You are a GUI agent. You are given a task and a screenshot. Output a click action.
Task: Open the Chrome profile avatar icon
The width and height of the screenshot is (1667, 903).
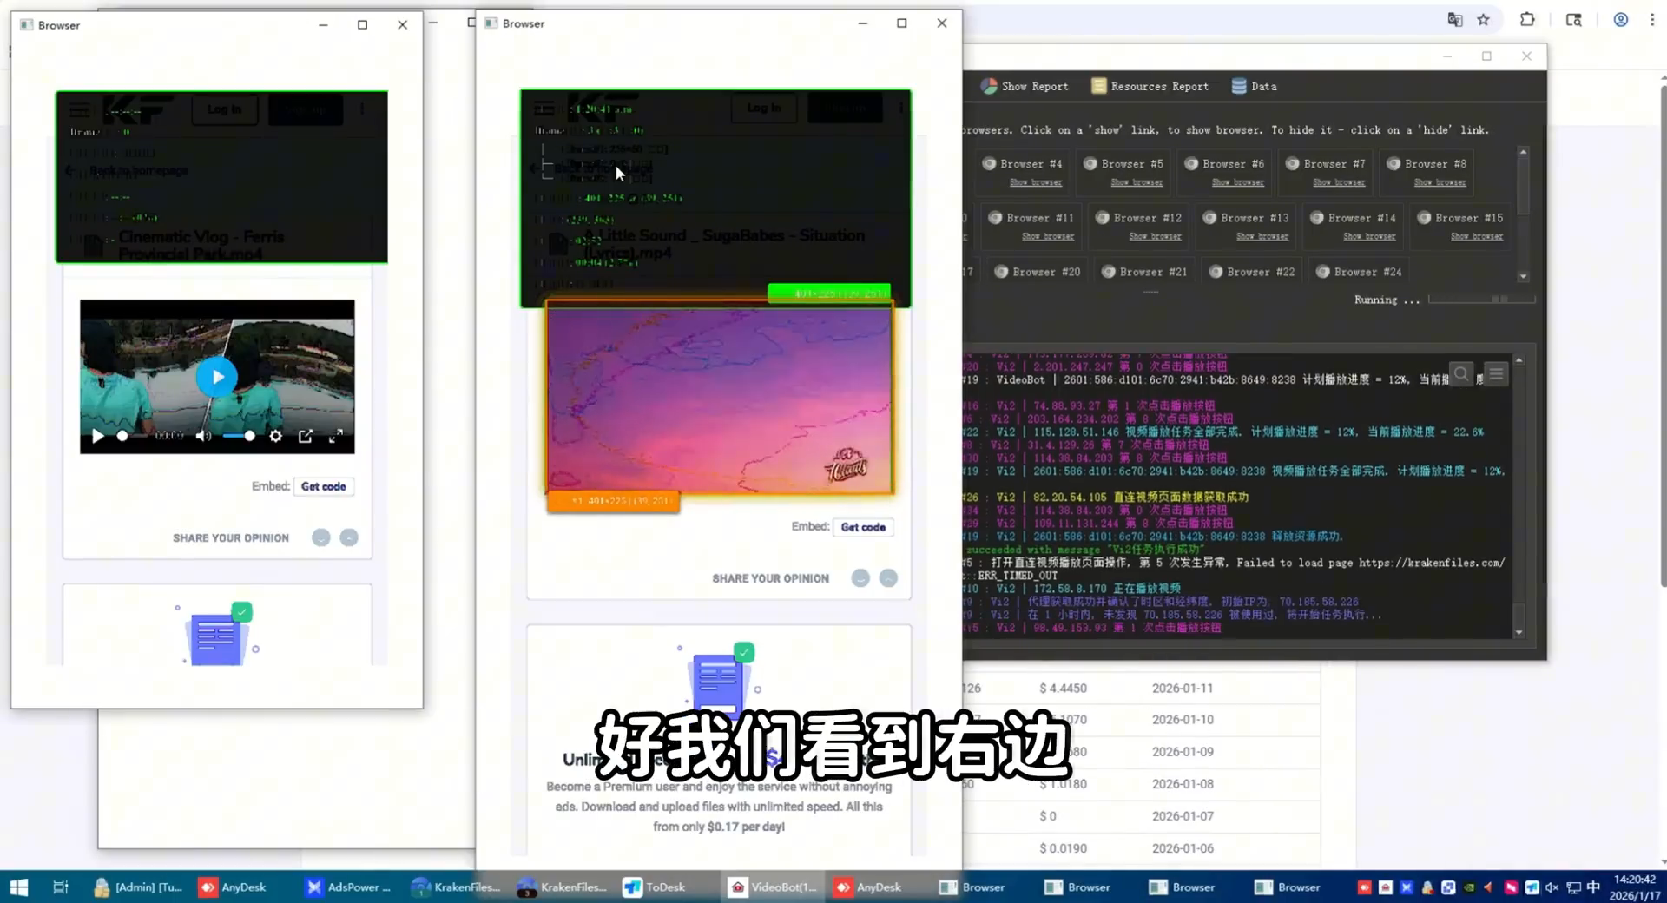coord(1620,19)
